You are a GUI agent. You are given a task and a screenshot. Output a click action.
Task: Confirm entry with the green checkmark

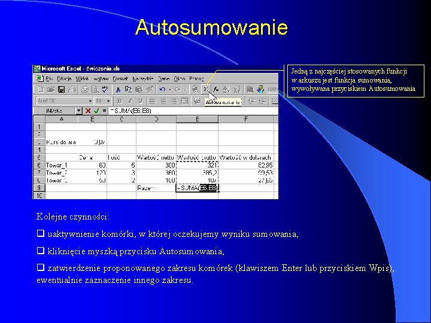click(96, 111)
